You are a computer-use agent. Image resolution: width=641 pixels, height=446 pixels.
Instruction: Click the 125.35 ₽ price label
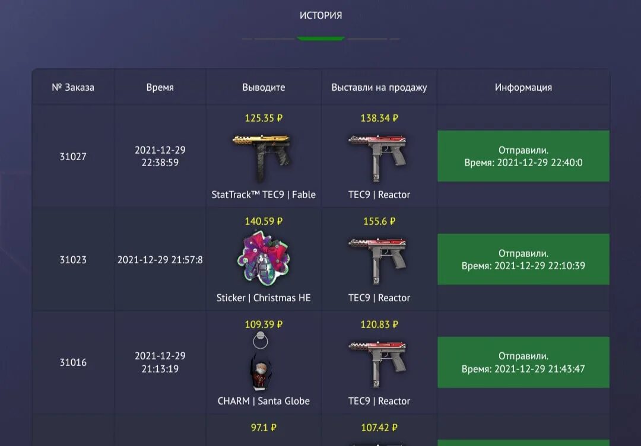(264, 118)
